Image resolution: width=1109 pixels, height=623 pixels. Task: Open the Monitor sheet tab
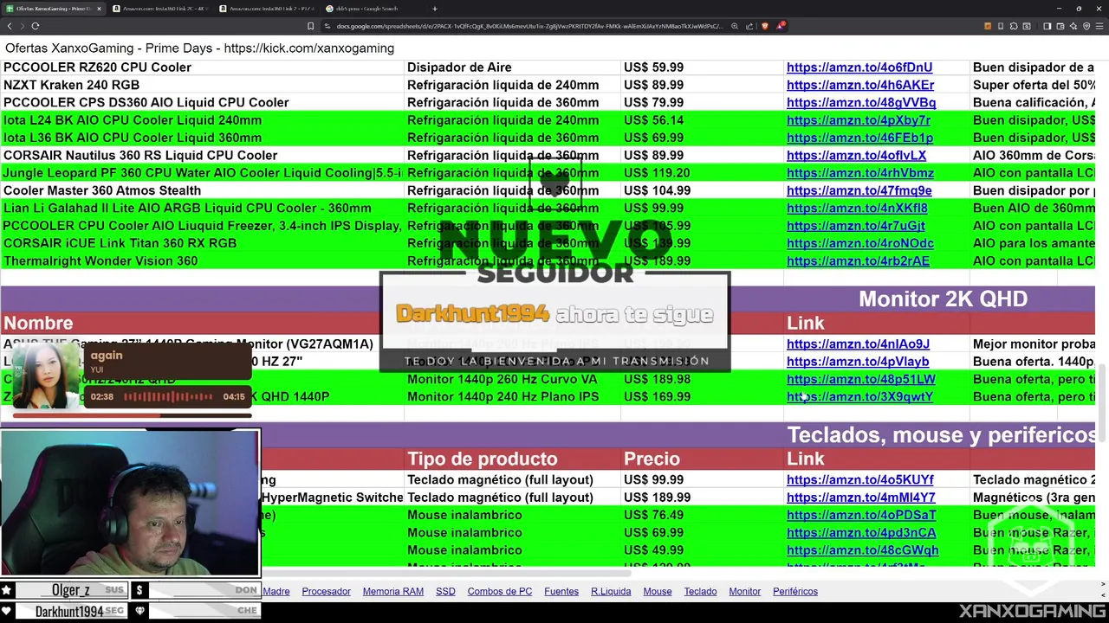coord(744,592)
